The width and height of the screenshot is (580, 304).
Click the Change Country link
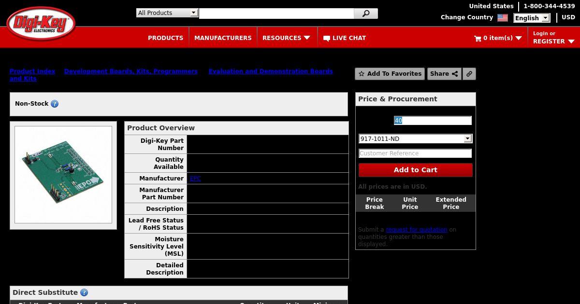point(467,17)
